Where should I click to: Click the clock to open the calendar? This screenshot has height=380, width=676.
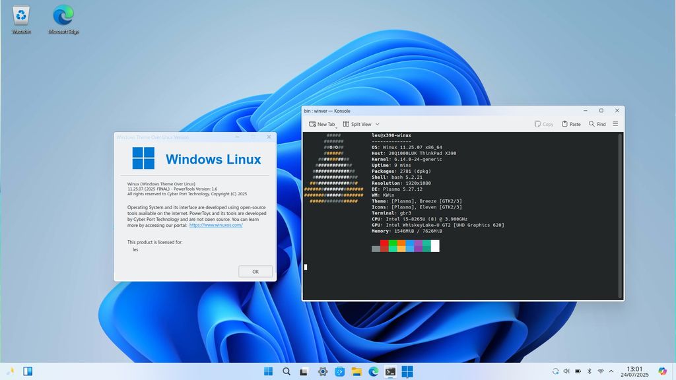[634, 371]
